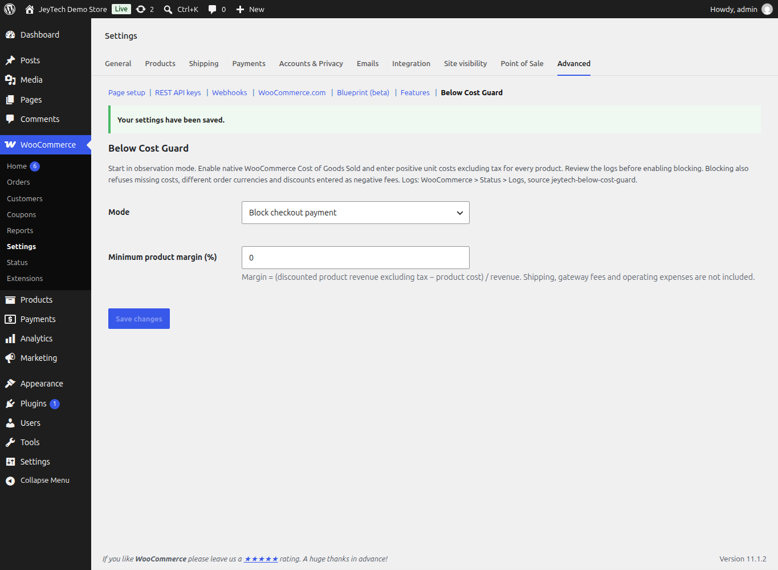
Task: Click the five-star rating link
Action: pyautogui.click(x=261, y=559)
